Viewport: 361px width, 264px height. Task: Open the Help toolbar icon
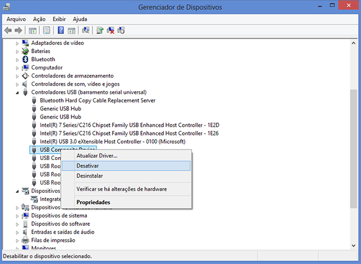point(61,30)
